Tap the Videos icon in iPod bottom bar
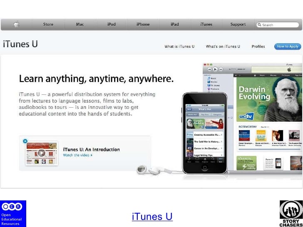 tap(197, 160)
